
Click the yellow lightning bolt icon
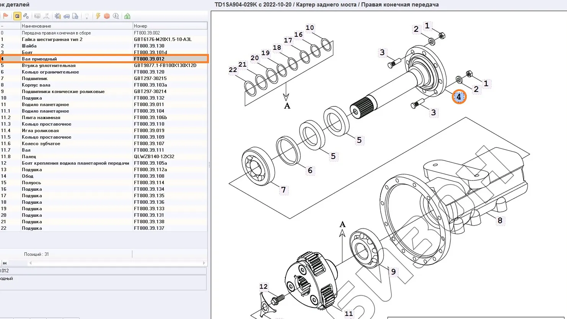click(x=98, y=16)
